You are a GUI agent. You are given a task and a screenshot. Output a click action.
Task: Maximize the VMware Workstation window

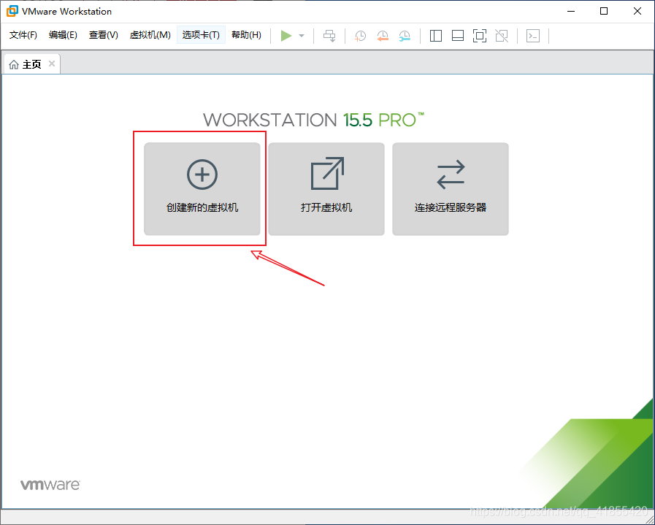[x=604, y=11]
